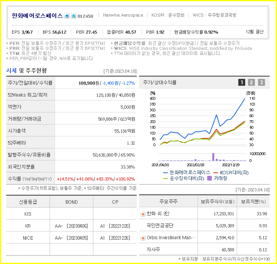This screenshot has width=277, height=264.
Task: Select the 17,203,931 shares value
Action: (224, 214)
